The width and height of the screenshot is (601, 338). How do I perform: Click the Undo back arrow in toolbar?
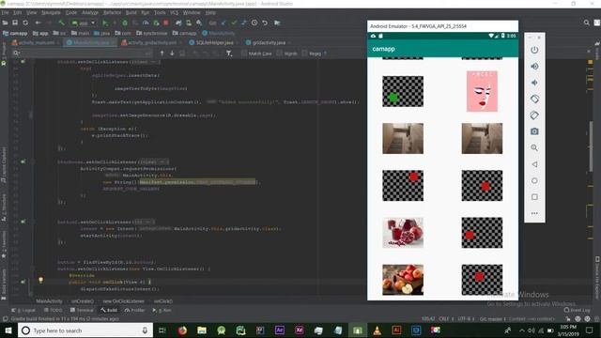pos(38,23)
